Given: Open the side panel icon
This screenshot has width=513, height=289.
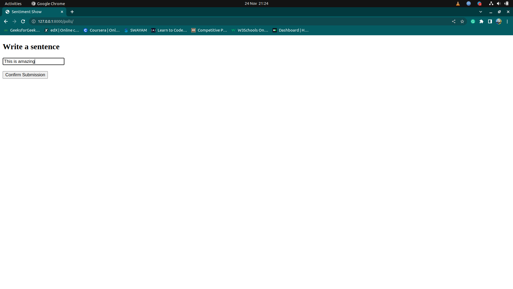Looking at the screenshot, I should (490, 21).
